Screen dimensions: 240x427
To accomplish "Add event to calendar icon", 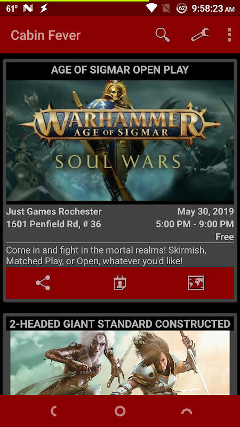I will 119,283.
